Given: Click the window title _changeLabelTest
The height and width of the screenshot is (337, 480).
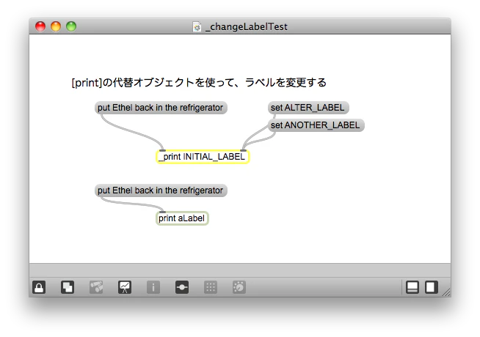Looking at the screenshot, I should [247, 27].
